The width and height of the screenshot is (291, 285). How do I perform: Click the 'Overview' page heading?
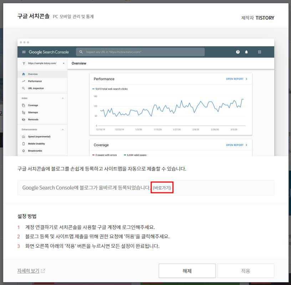click(79, 63)
